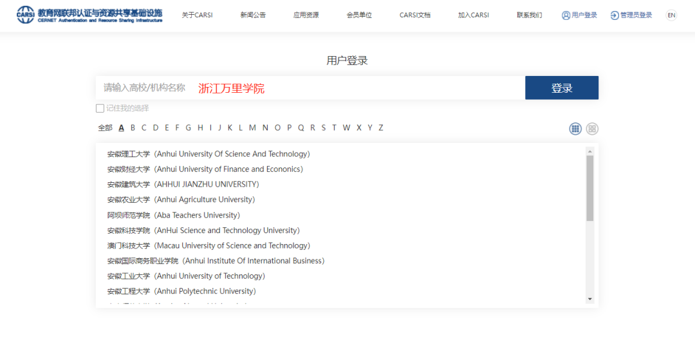Filter institutions by letter W
The image size is (695, 342).
(x=346, y=128)
